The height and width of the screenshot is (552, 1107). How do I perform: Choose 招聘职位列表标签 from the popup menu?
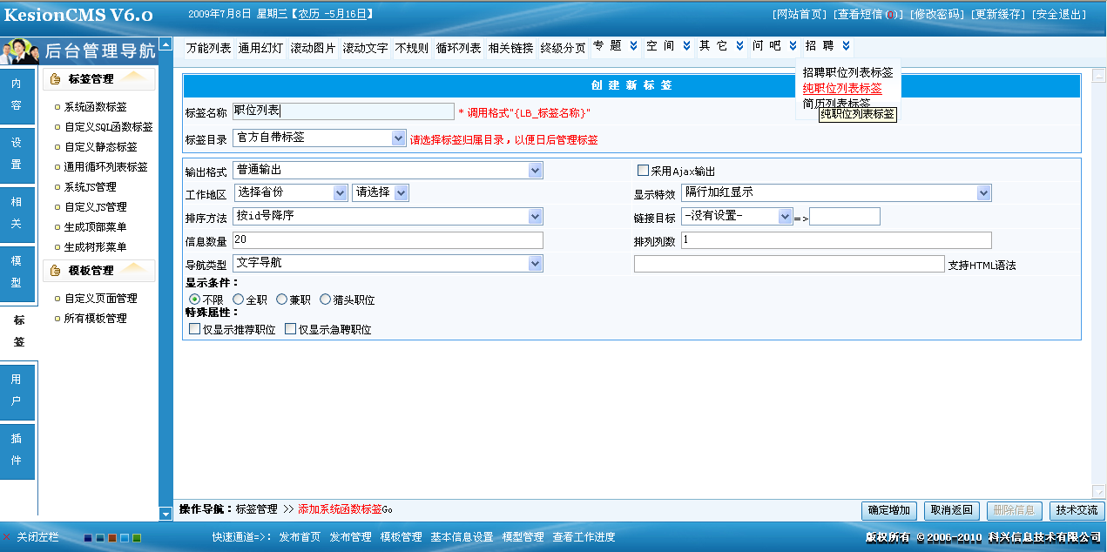(x=847, y=73)
